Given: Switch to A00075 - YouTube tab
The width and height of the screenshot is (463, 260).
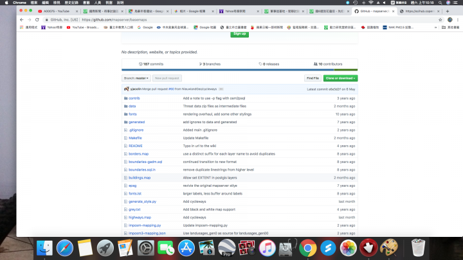Looking at the screenshot, I should click(x=56, y=11).
